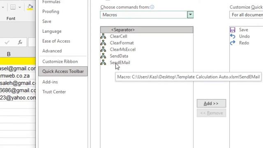This screenshot has height=148, width=263.
Task: Click the << Remove button
Action: [x=211, y=113]
